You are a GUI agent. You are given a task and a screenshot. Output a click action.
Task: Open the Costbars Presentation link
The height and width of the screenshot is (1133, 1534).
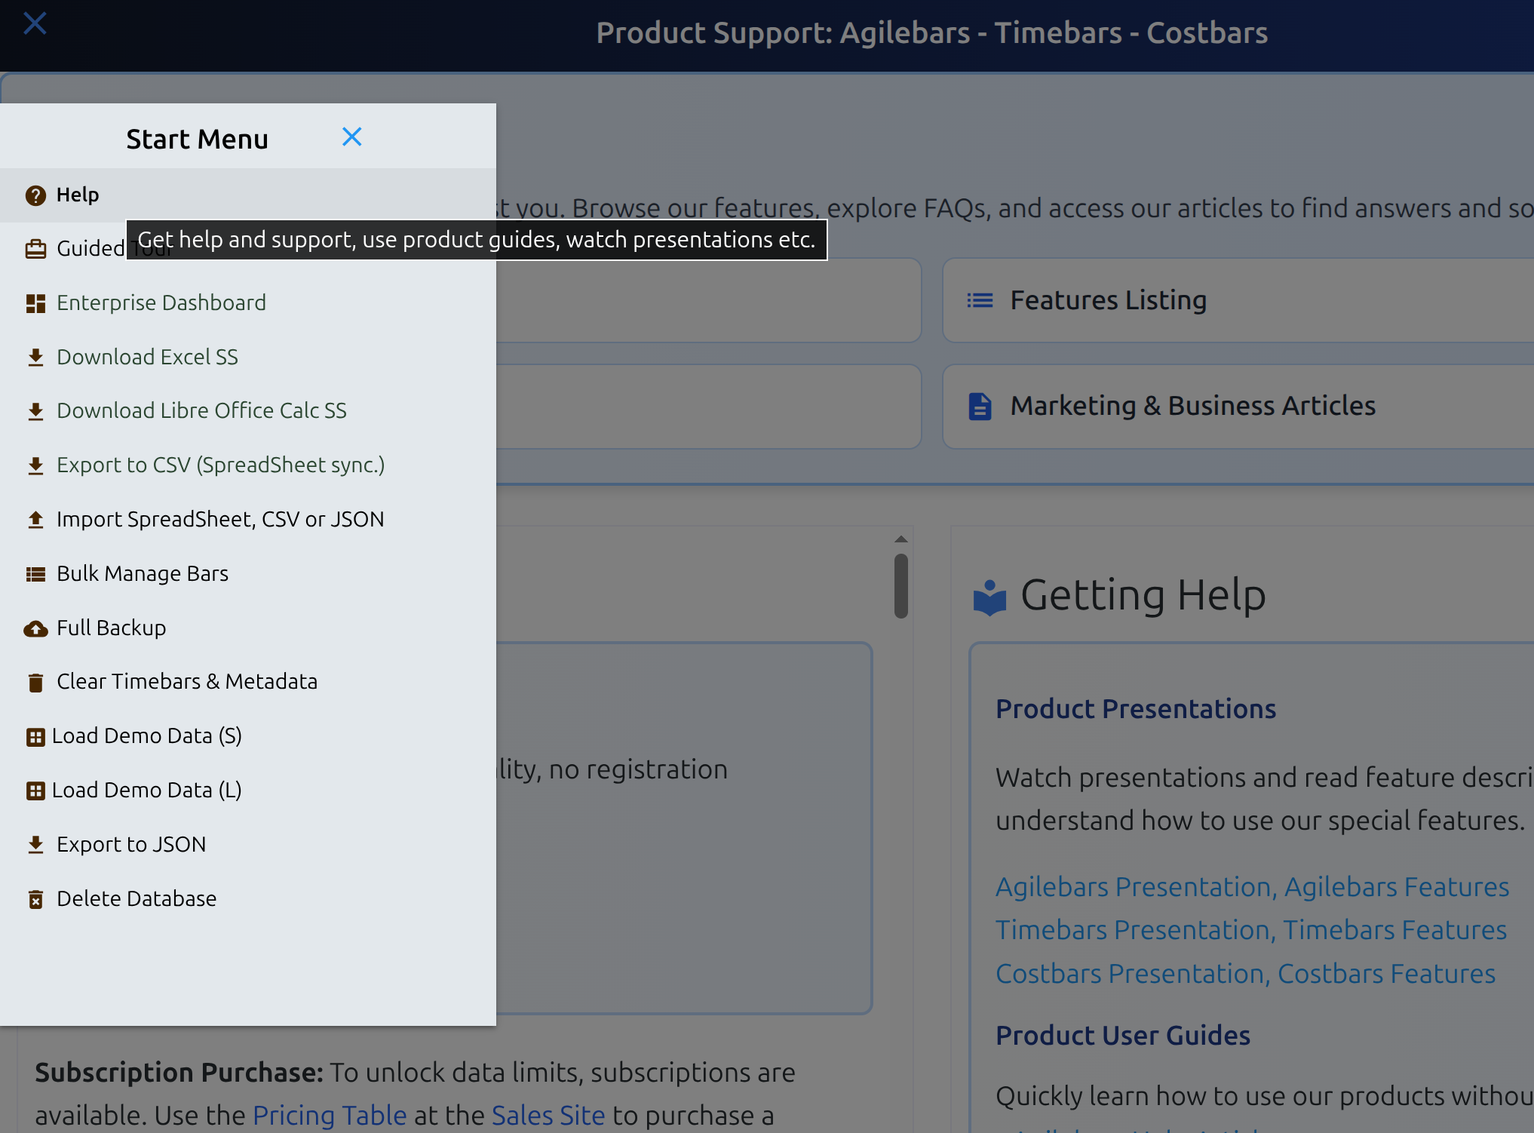1131,974
